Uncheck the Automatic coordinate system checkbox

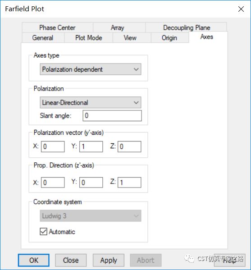tap(43, 232)
